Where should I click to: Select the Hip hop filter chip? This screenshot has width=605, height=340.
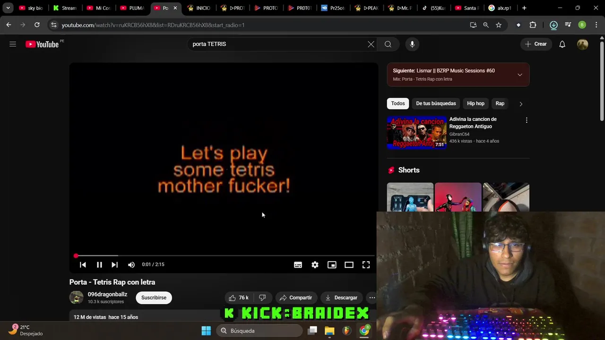coord(475,103)
